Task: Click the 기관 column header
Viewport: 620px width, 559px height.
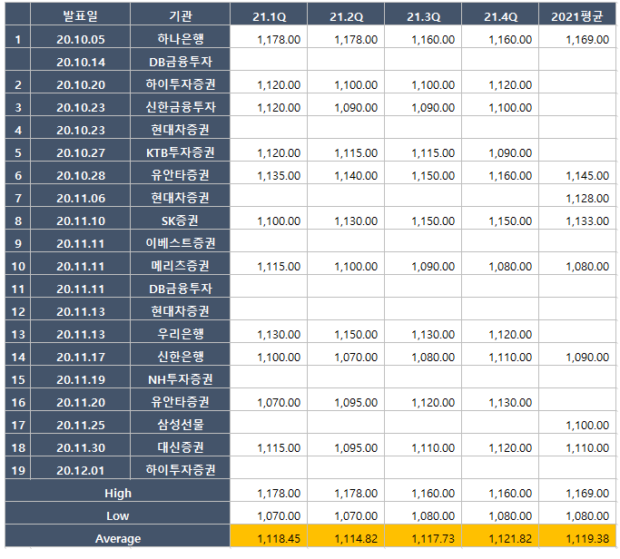Action: 181,15
